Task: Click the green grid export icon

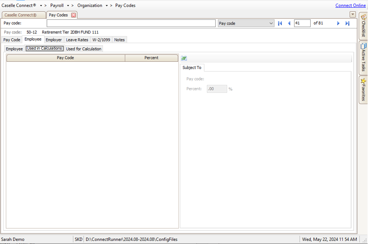Action: [x=184, y=58]
